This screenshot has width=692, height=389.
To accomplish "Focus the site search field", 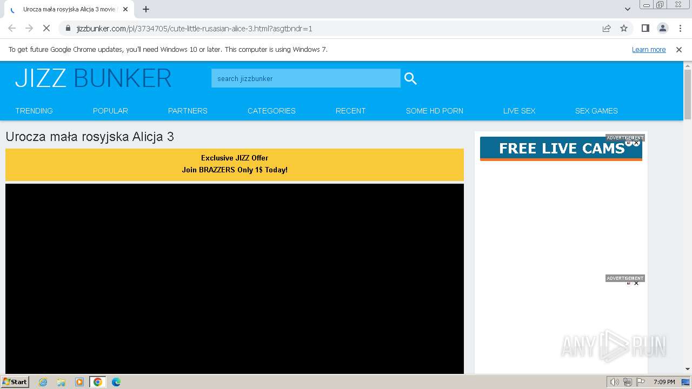I will [x=306, y=78].
